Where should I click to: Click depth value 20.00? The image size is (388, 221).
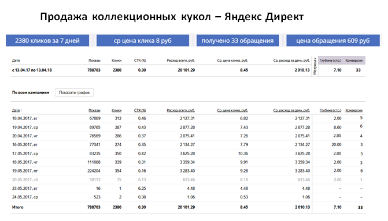tap(337, 145)
